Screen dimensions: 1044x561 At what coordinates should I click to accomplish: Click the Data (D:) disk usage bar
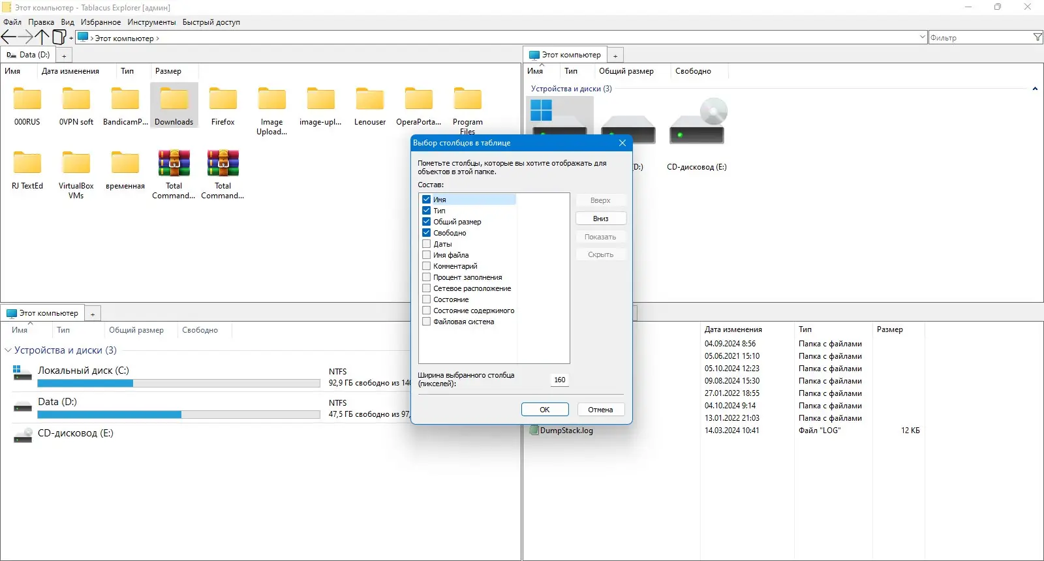(x=179, y=415)
